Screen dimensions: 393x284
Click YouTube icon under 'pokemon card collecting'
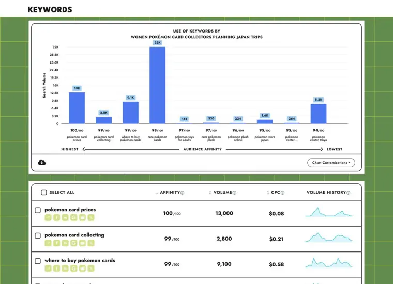82,243
